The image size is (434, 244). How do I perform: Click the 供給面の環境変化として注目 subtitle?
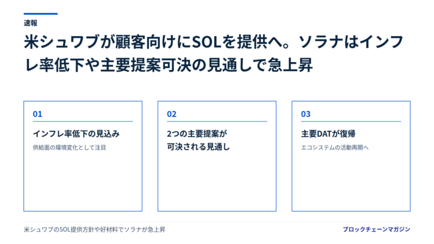[69, 147]
